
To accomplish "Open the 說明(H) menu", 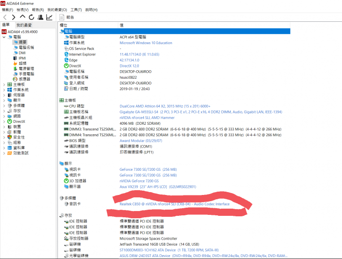I will [x=91, y=10].
